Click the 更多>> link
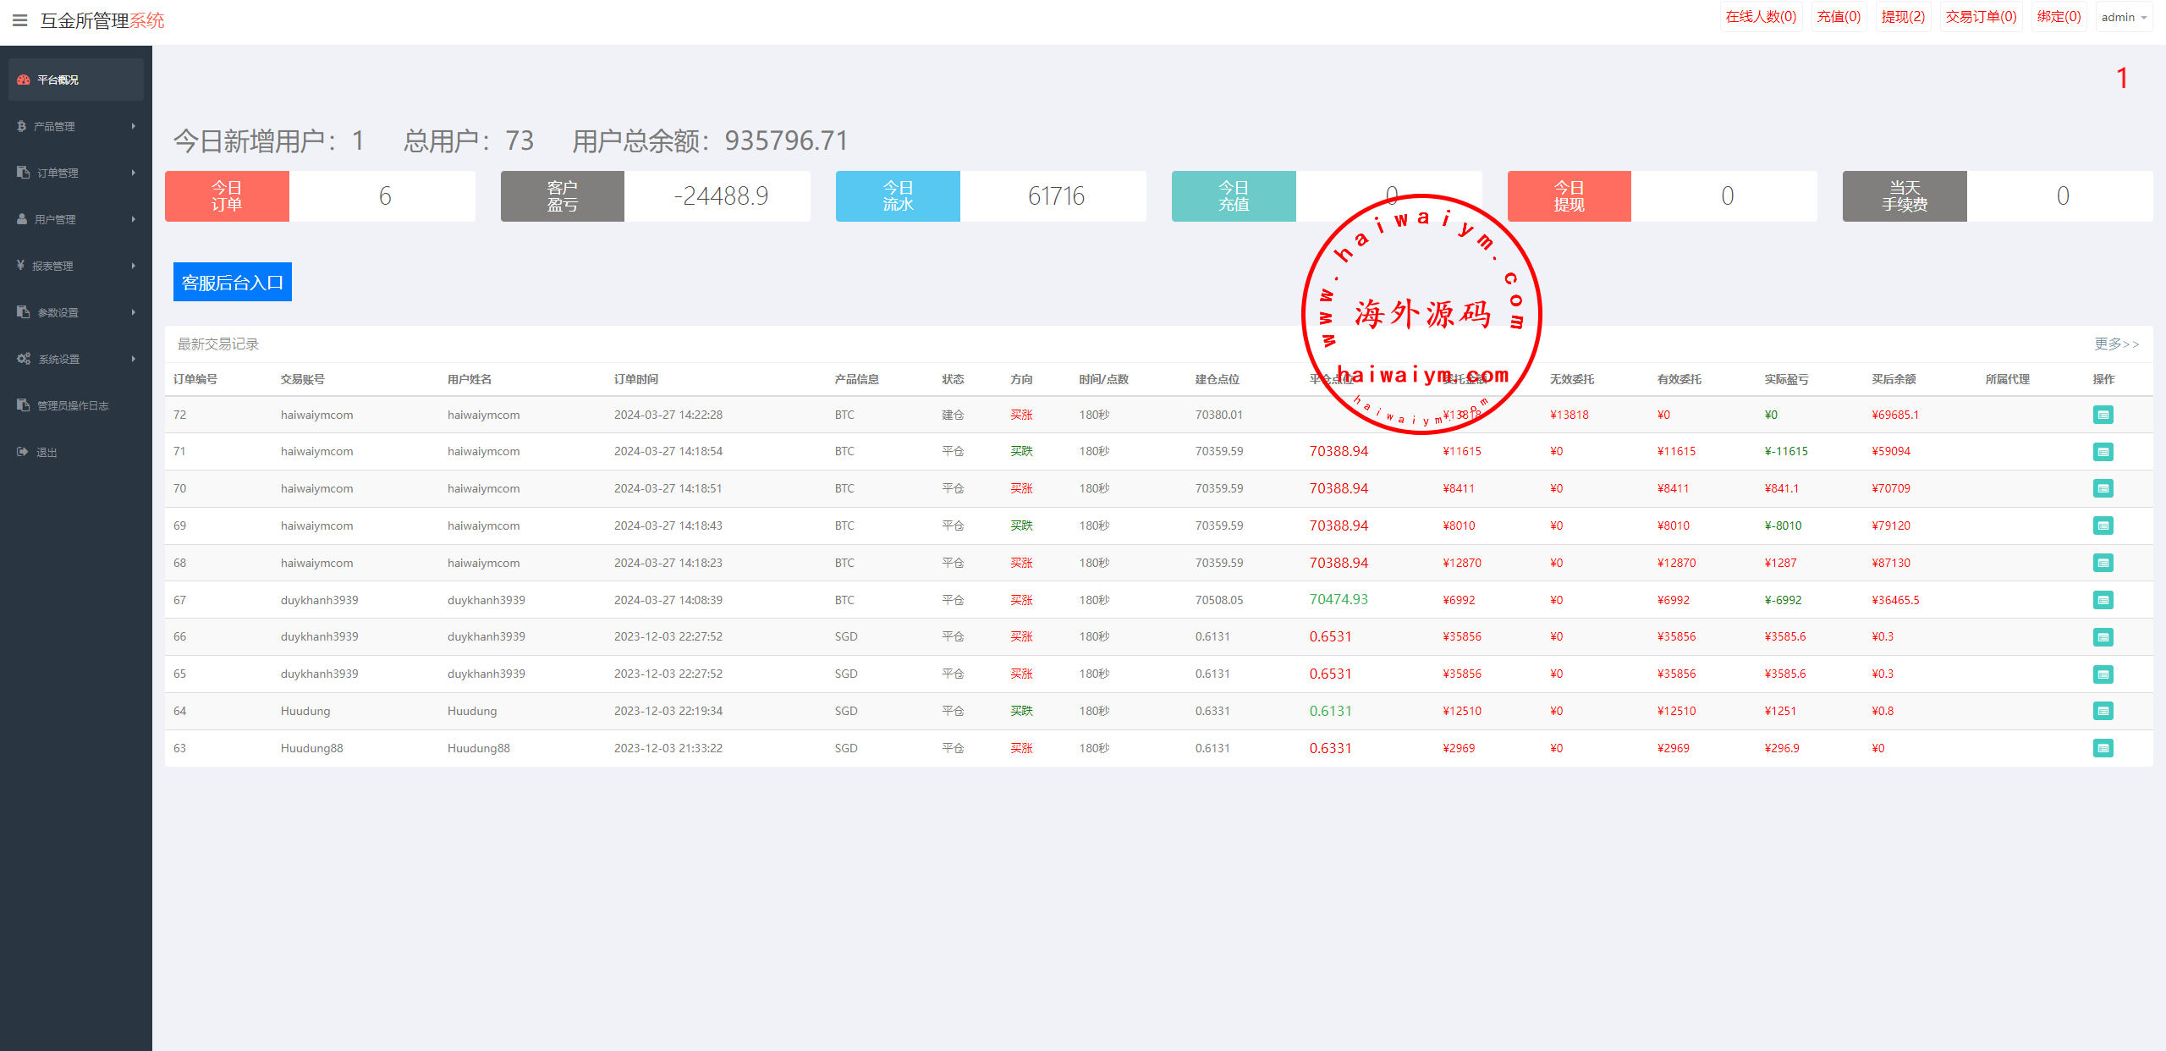This screenshot has height=1051, width=2166. [x=2115, y=344]
